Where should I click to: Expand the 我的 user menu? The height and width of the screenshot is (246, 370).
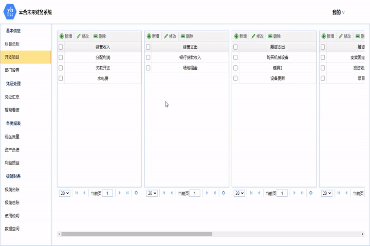338,12
